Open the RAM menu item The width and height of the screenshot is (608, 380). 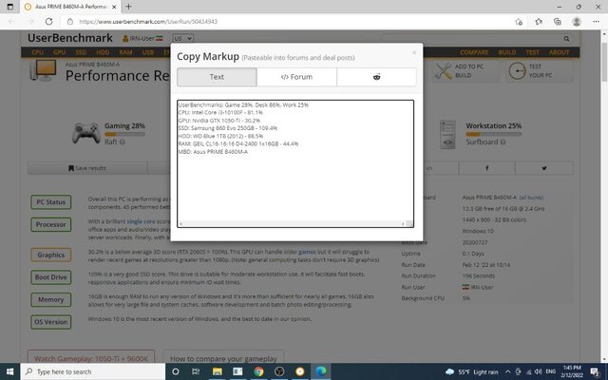click(x=125, y=52)
